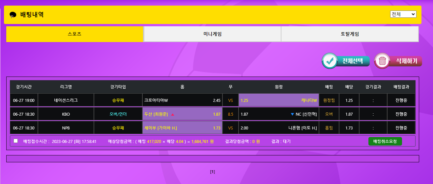Click the highlighted 두산 [최원준] cell
The image size is (433, 184).
[x=182, y=114]
